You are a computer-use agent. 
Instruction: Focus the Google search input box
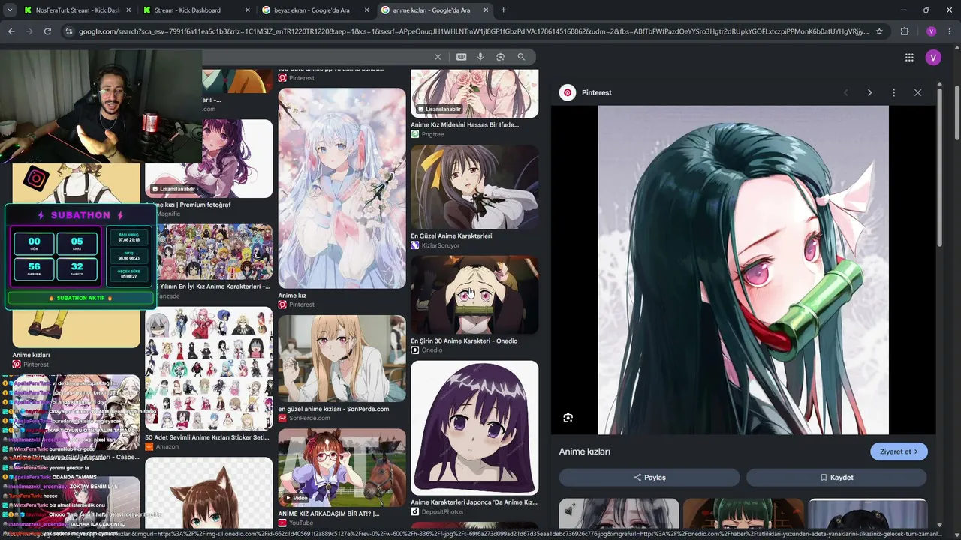click(x=315, y=57)
